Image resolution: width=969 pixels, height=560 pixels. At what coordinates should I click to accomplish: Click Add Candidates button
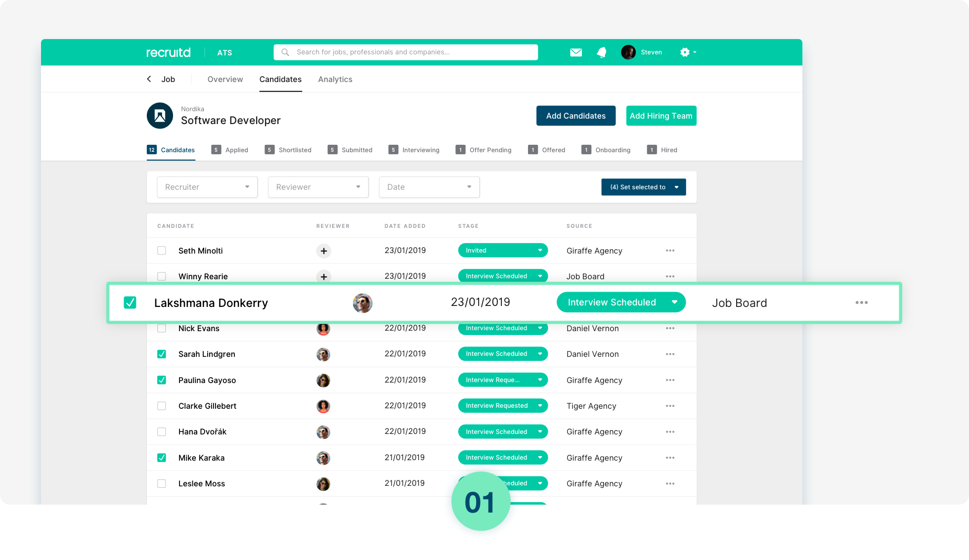pos(575,116)
